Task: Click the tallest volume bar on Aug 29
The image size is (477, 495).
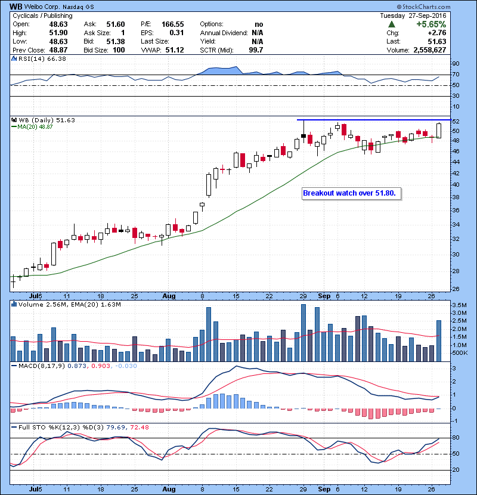Action: pos(303,333)
